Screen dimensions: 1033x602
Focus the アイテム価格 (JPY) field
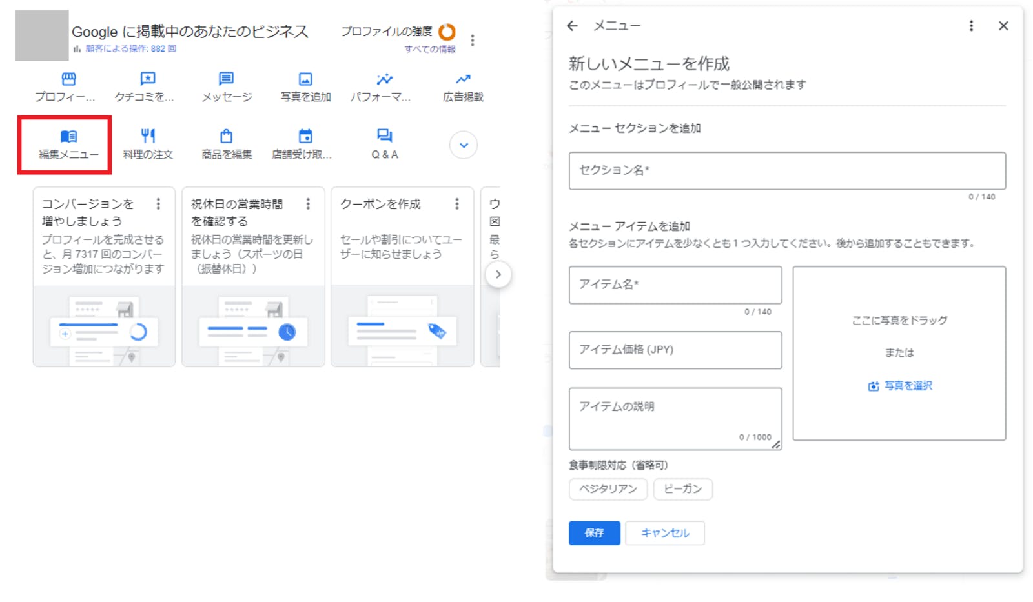pos(675,350)
